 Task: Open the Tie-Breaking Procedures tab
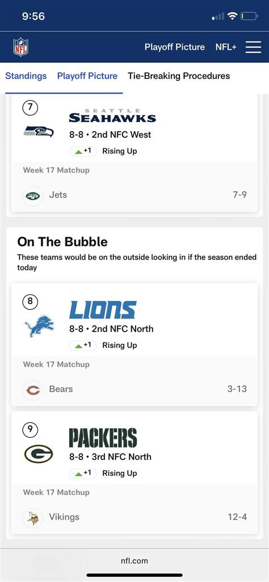point(179,76)
